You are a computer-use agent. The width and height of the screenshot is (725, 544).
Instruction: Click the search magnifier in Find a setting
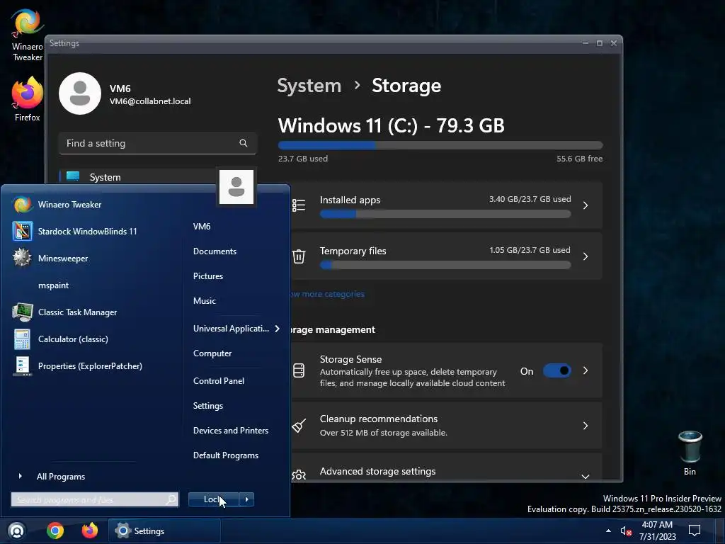pyautogui.click(x=244, y=143)
